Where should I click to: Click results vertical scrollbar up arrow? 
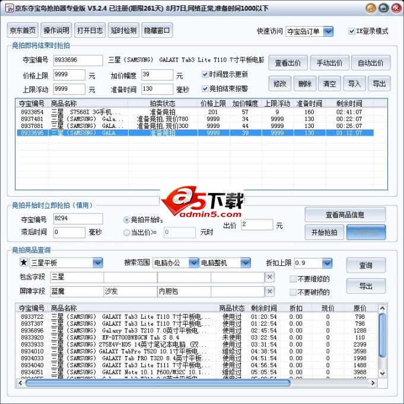coord(382,308)
